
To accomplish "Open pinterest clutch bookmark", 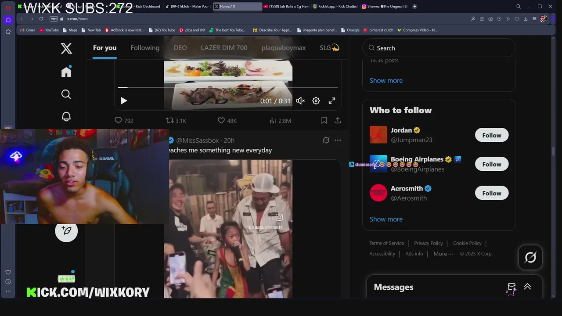I will tap(378, 30).
